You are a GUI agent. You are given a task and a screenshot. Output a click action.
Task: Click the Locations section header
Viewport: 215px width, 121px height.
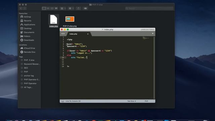tap(23, 45)
